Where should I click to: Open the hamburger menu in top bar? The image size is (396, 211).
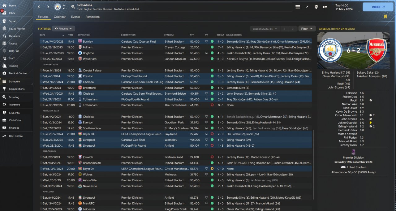coord(298,7)
